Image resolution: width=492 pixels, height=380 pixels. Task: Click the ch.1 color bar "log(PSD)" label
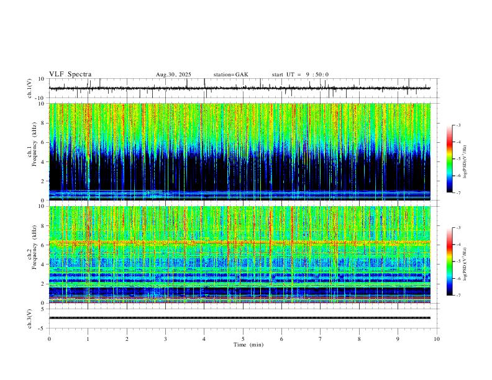point(465,161)
